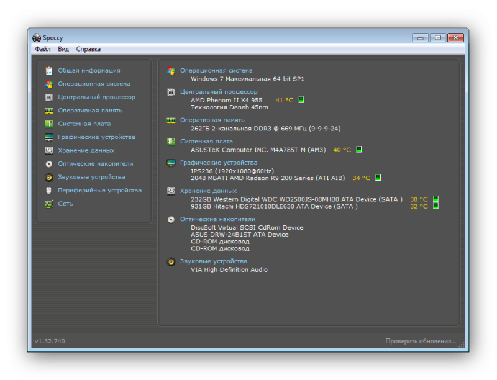Click Windows flag icon in summary panel
Image resolution: width=497 pixels, height=380 pixels.
click(x=171, y=71)
